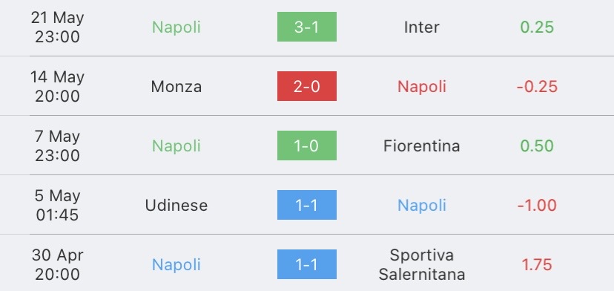The height and width of the screenshot is (291, 614).
Task: Click green Napoli in Fiorentina row
Action: 176,146
